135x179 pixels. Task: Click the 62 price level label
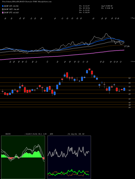pos(129,78)
